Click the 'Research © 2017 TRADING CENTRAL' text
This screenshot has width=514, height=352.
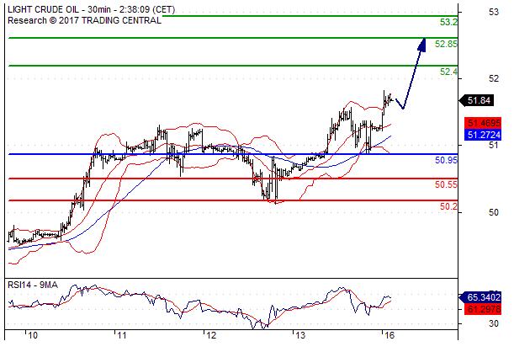pos(85,20)
